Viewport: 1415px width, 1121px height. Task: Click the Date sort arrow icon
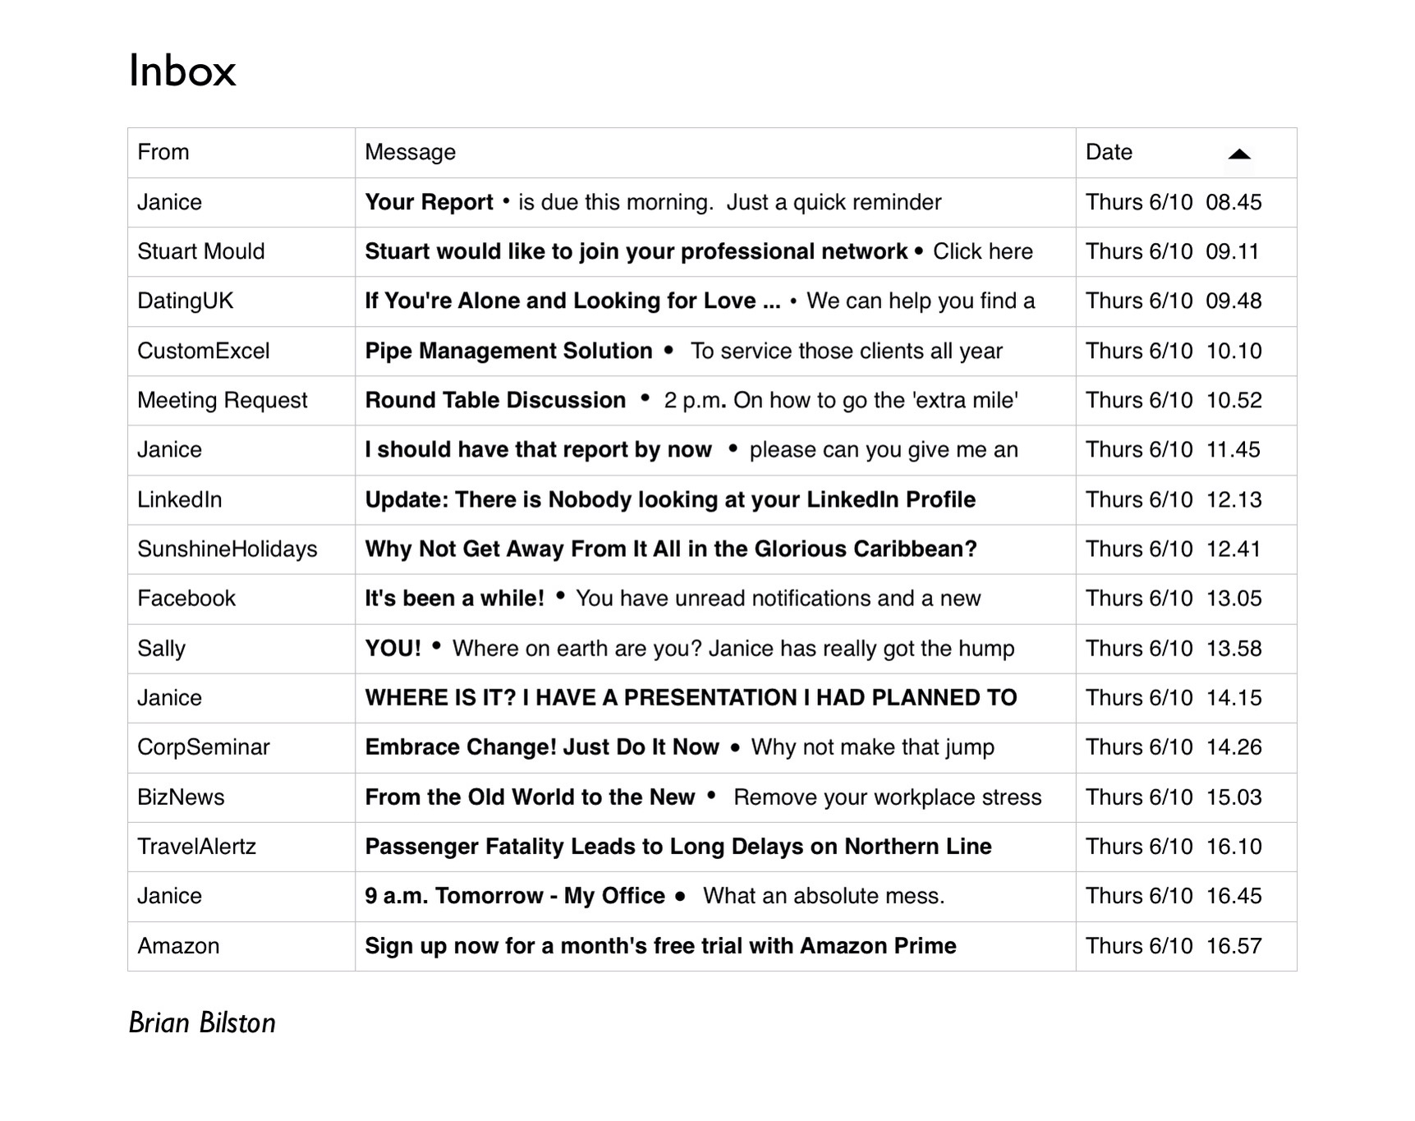tap(1238, 154)
